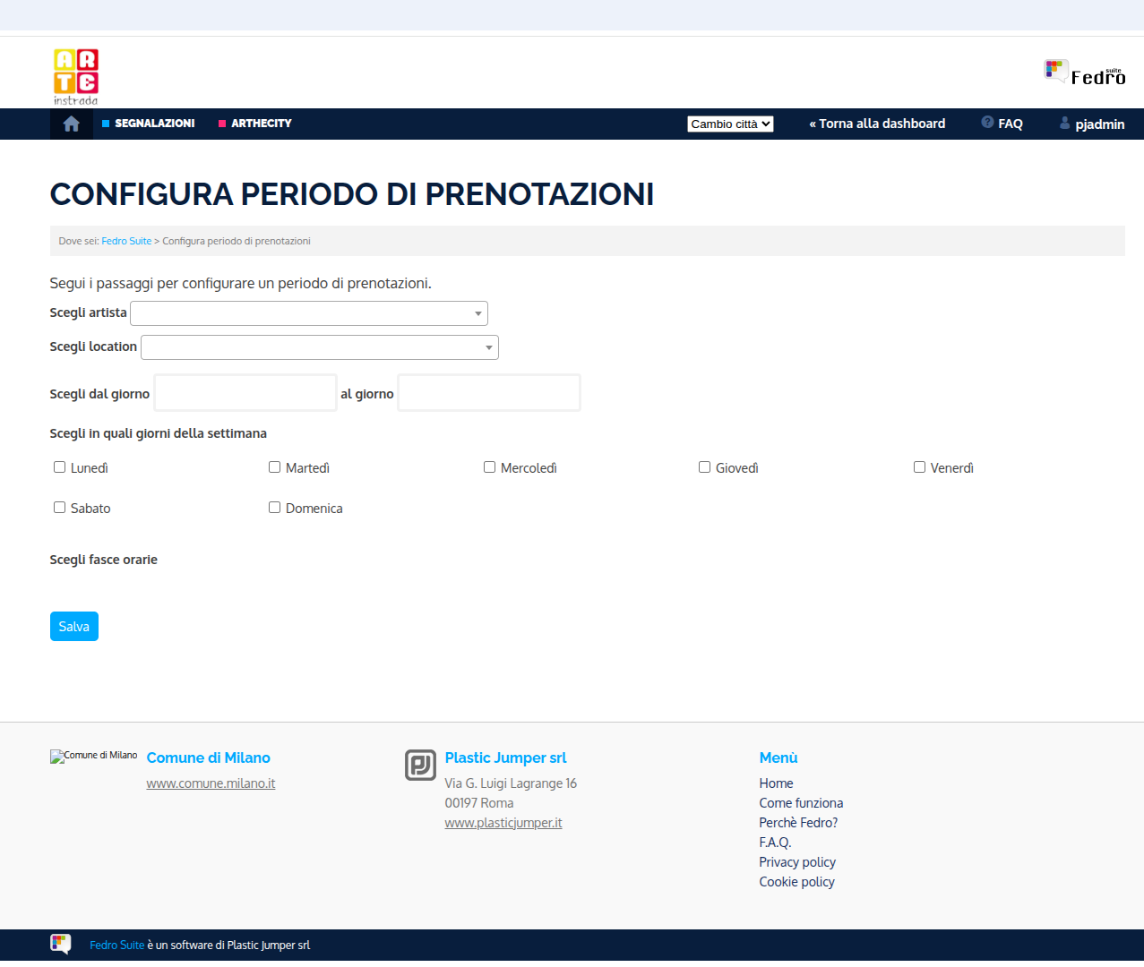Click the Scegli fasce orarie label

coord(104,560)
